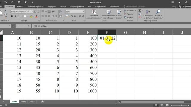Apply accounting number format icon

coord(67,16)
